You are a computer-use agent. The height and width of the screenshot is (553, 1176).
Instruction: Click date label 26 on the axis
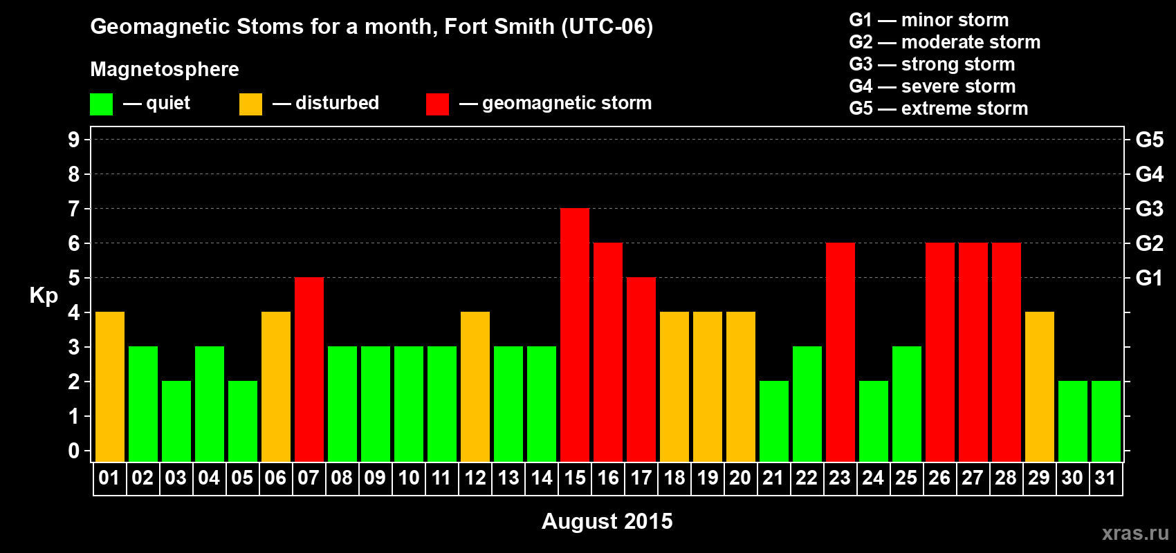[x=939, y=478]
